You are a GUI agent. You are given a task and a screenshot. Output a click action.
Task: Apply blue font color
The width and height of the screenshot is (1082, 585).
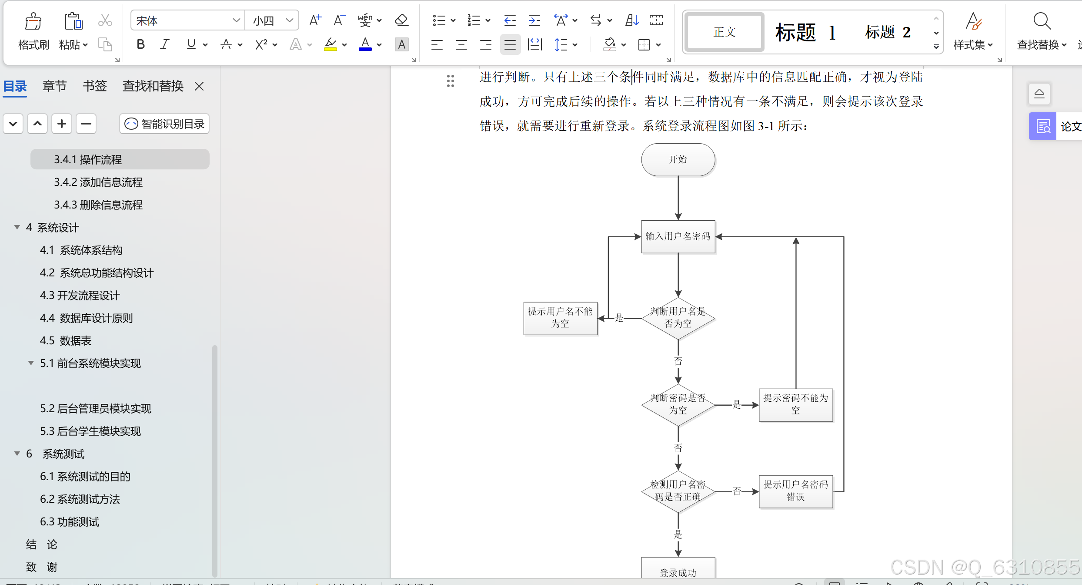click(x=365, y=44)
